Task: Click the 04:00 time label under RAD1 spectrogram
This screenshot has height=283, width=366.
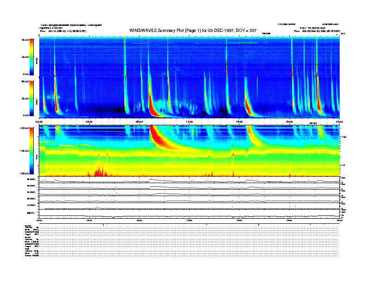Action: [89, 122]
